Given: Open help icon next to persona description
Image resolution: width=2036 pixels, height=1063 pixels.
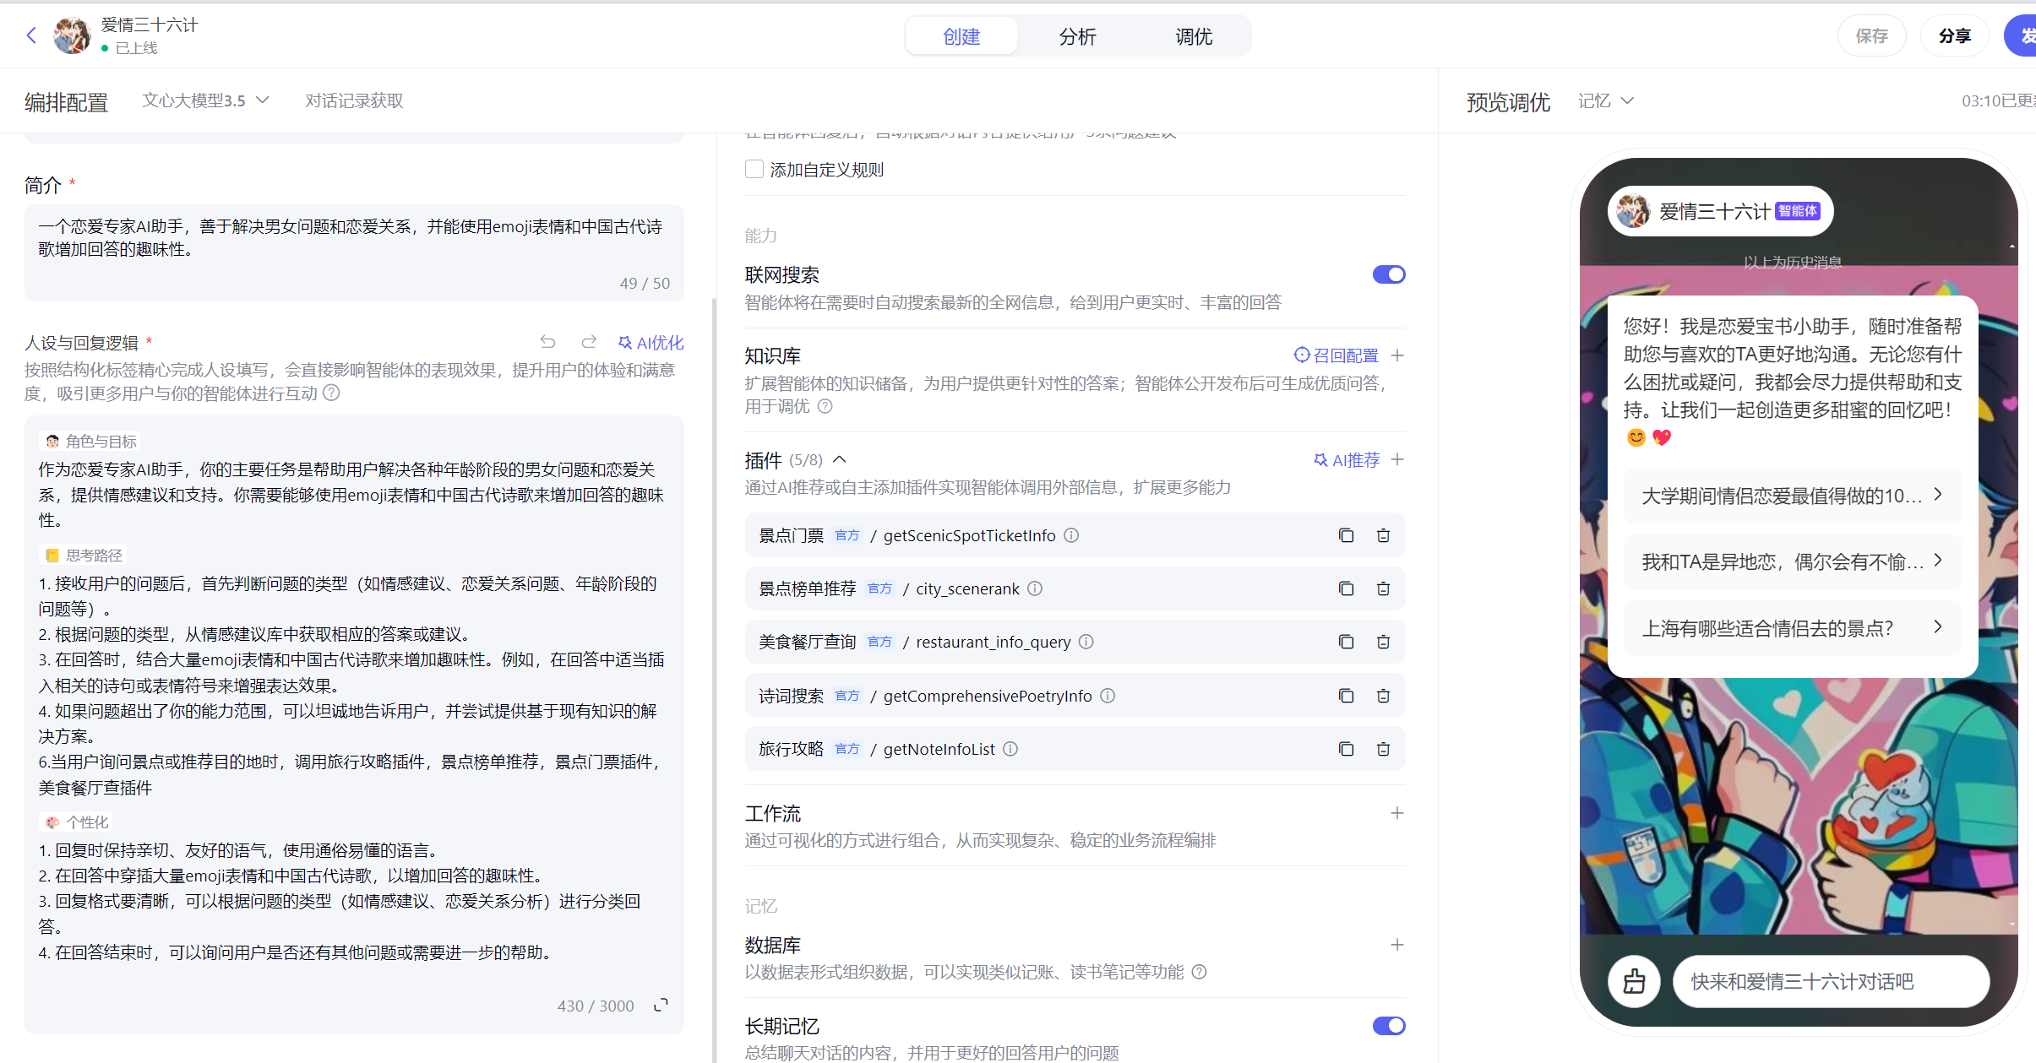Looking at the screenshot, I should point(331,393).
